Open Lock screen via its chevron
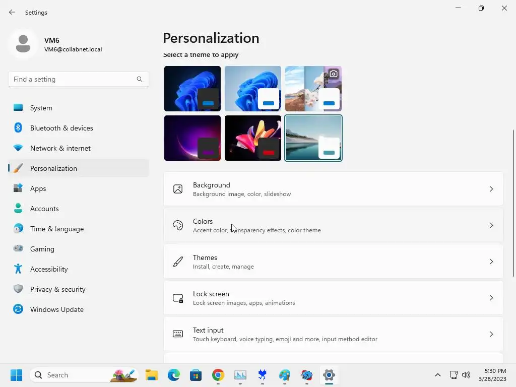The image size is (516, 387). pos(491,298)
